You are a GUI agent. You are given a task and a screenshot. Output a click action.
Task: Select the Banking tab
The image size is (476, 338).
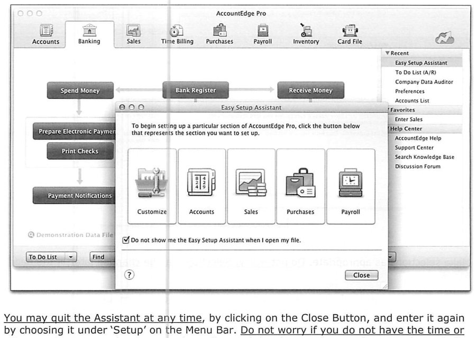tap(89, 34)
